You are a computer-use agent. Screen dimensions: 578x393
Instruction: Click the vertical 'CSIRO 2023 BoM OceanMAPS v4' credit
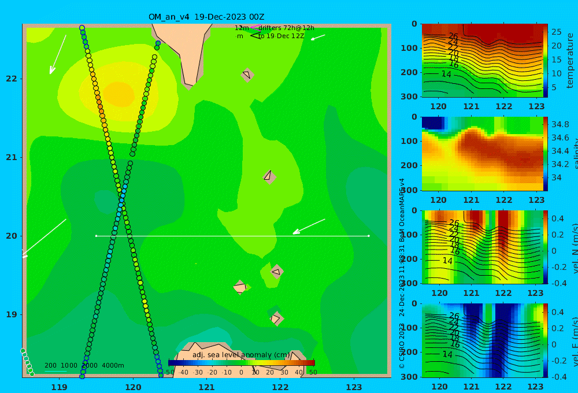[402, 273]
